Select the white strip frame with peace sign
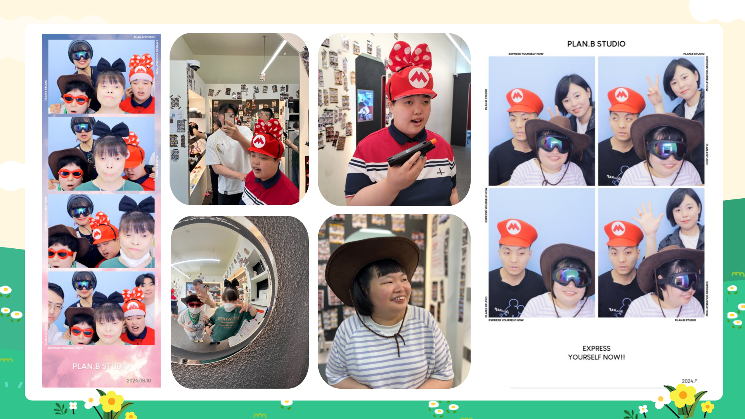 (x=651, y=121)
